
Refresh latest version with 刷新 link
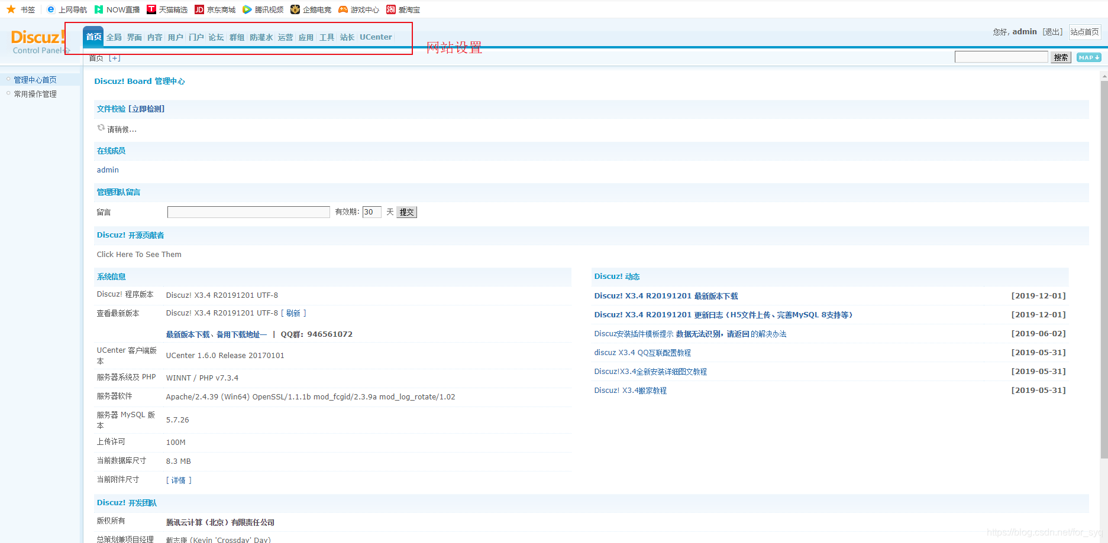click(294, 313)
